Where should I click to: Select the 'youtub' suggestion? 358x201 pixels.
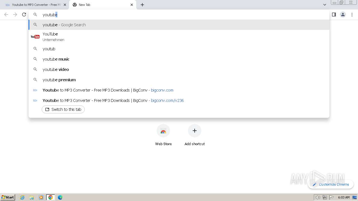click(x=179, y=49)
